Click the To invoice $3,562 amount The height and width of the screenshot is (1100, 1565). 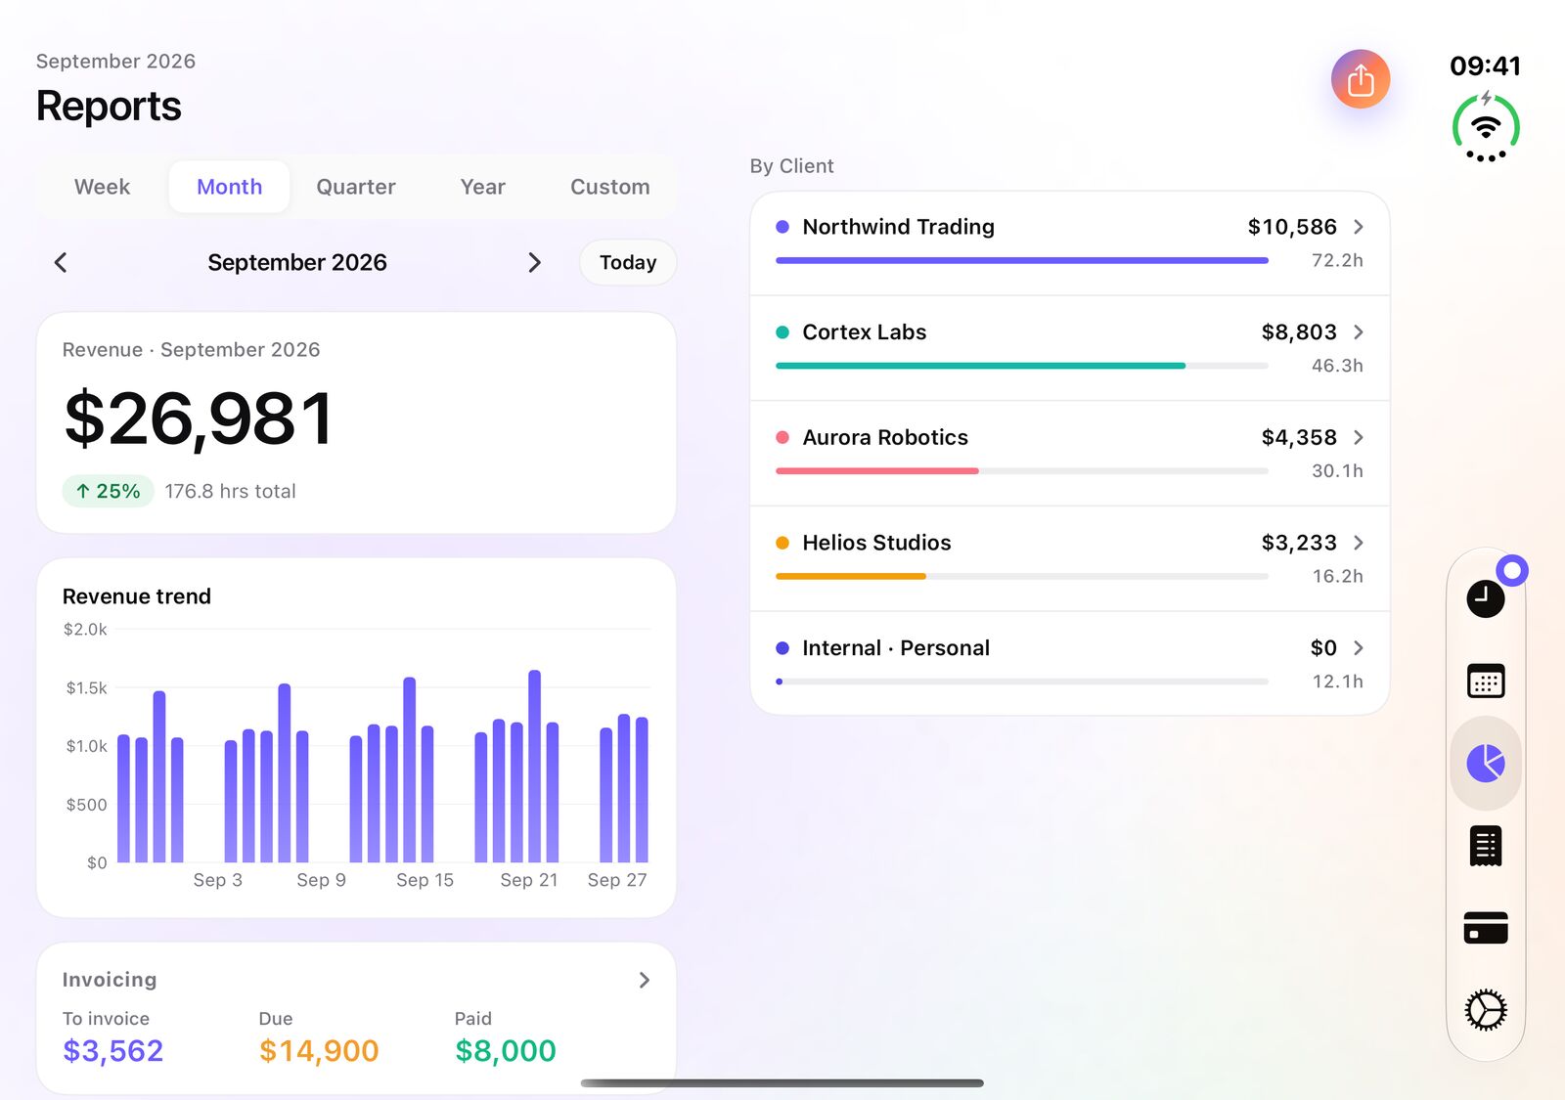click(x=113, y=1050)
